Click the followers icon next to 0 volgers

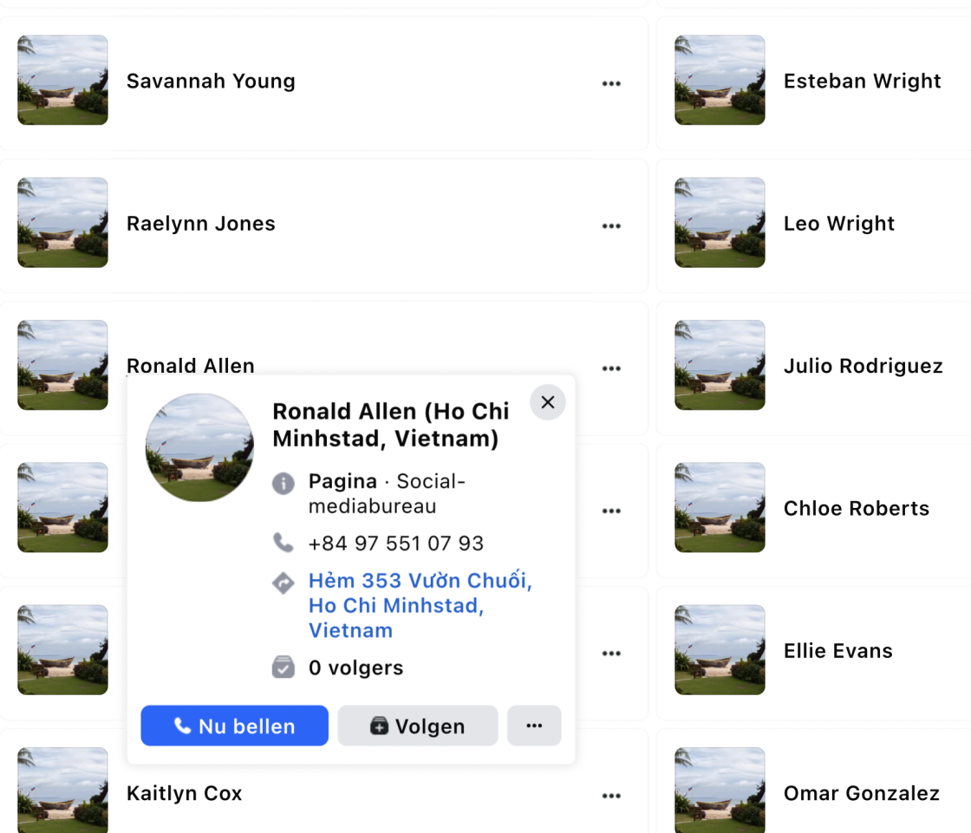tap(283, 667)
